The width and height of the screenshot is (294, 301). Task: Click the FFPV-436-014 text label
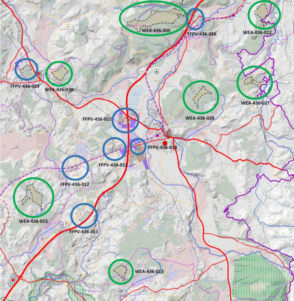[x=163, y=147]
